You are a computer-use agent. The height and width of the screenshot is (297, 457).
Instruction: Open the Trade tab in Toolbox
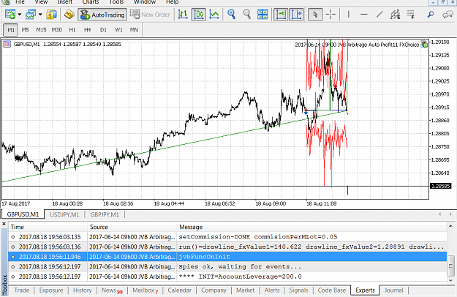point(22,290)
